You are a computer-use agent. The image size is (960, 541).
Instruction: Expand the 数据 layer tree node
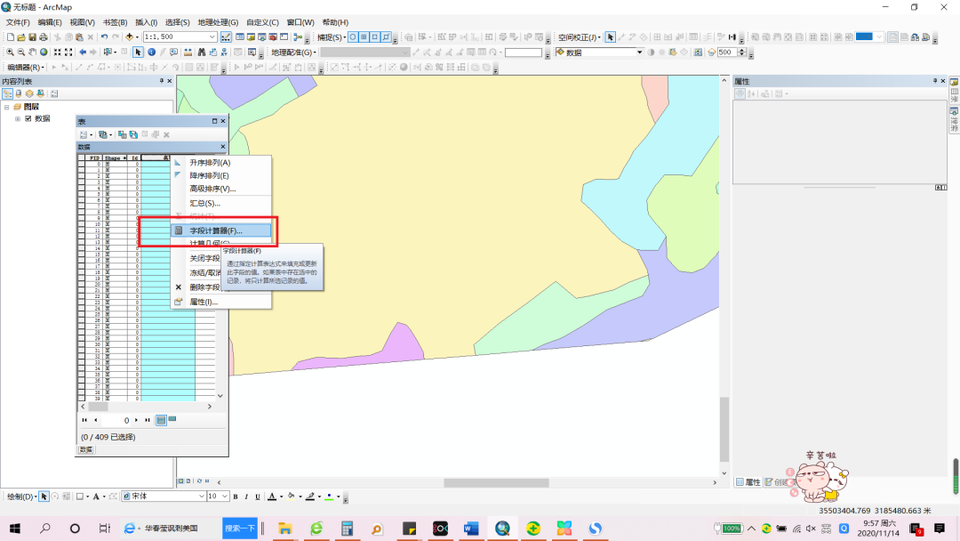tap(18, 119)
